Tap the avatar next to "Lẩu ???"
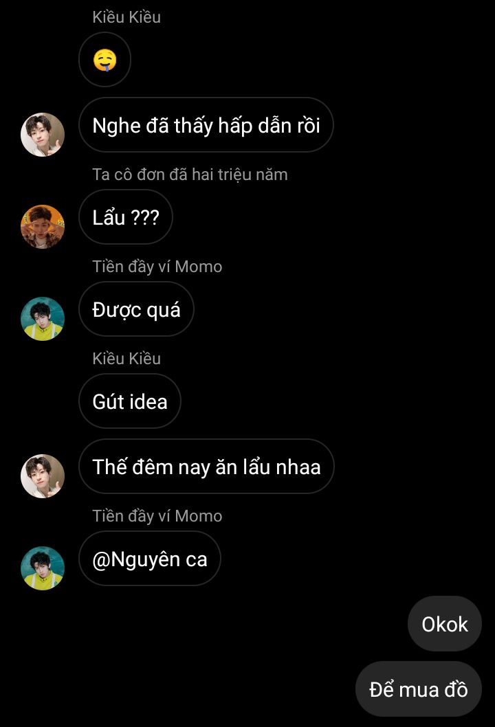Viewport: 495px width, 727px height. (x=43, y=227)
